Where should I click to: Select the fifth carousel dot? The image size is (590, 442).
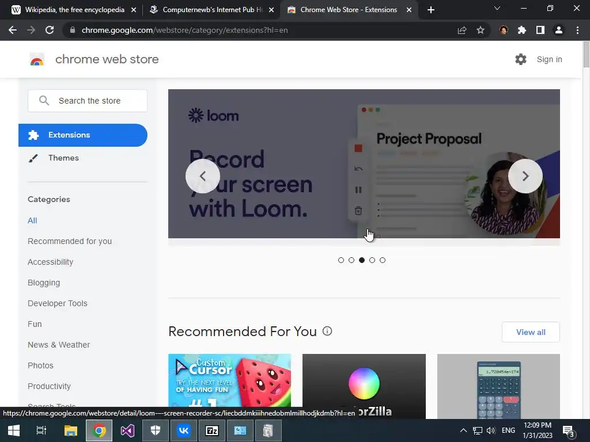point(383,260)
